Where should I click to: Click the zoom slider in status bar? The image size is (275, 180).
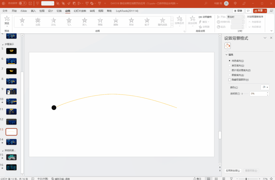pyautogui.click(x=248, y=179)
